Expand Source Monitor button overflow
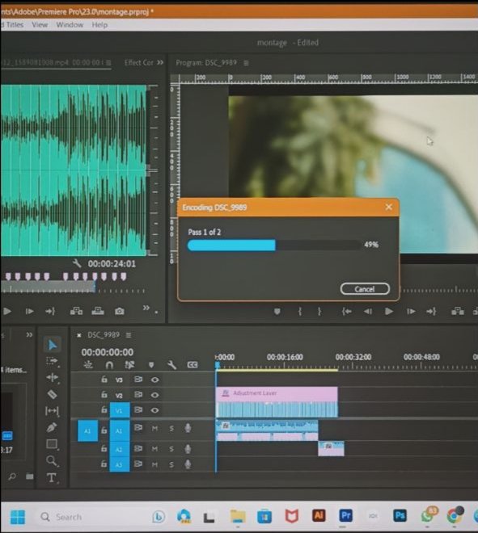This screenshot has width=478, height=533. [146, 308]
